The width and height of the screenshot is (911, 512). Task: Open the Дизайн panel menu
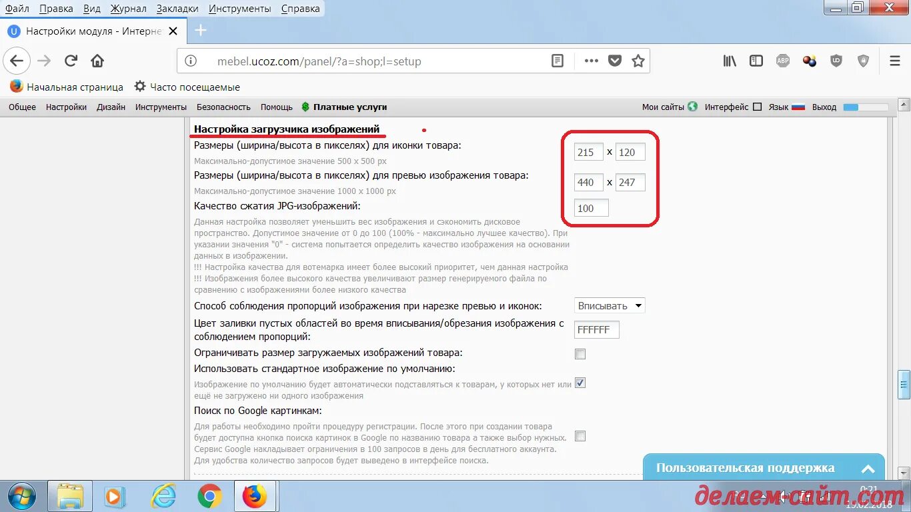[x=111, y=107]
